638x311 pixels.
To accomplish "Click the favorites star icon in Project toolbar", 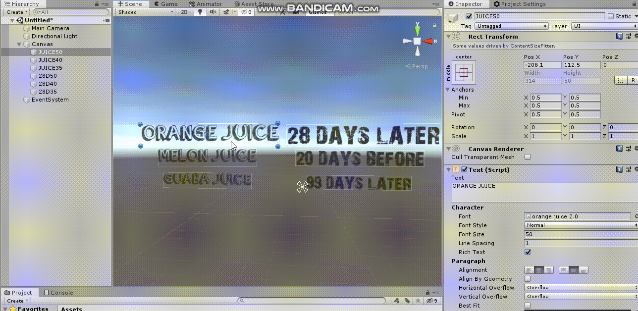I will [x=417, y=301].
